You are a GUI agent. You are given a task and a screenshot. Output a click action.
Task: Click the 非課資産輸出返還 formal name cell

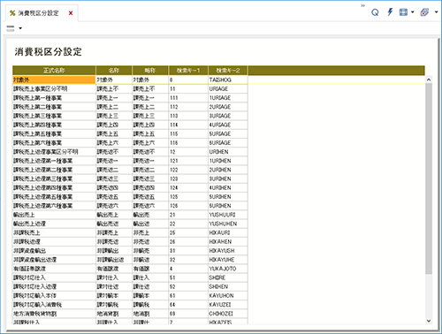(54, 260)
